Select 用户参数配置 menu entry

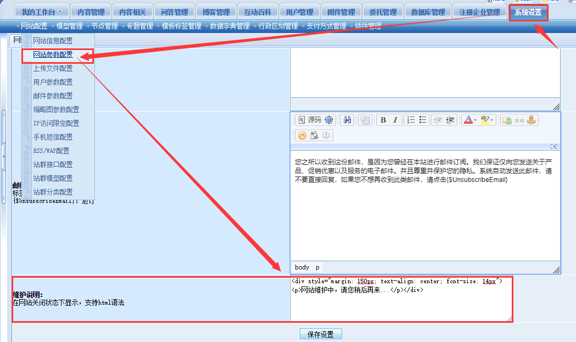(53, 82)
